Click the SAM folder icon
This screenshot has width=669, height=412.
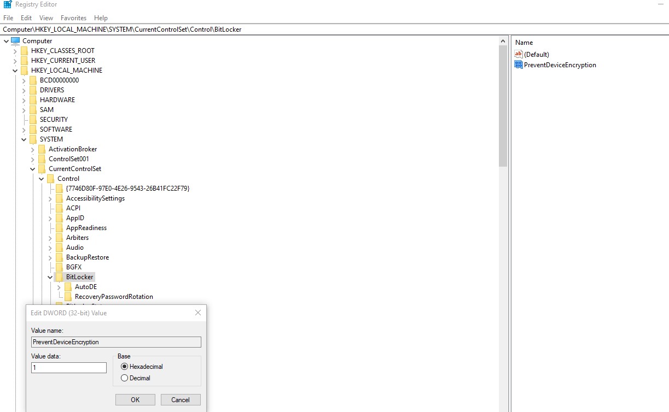pyautogui.click(x=33, y=110)
